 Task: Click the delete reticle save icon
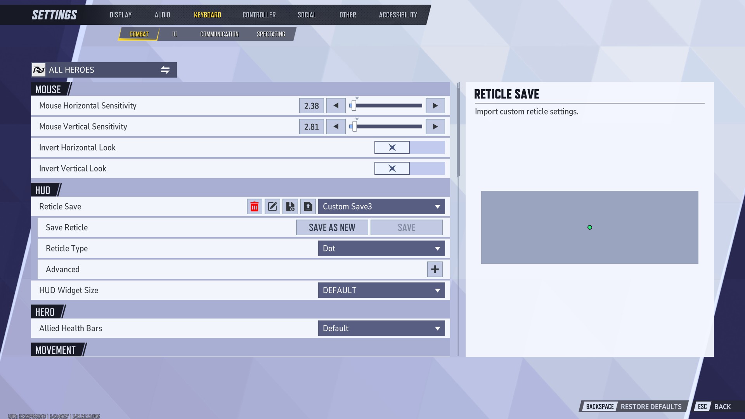pos(254,206)
